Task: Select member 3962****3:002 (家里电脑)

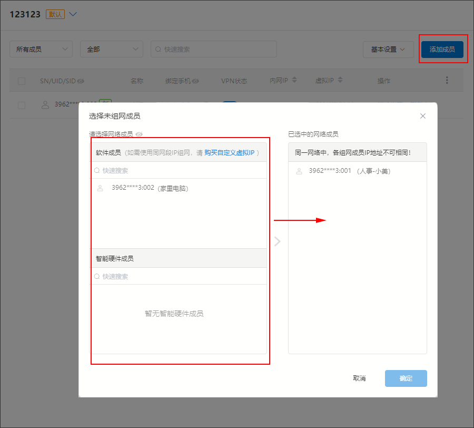Action: point(179,188)
